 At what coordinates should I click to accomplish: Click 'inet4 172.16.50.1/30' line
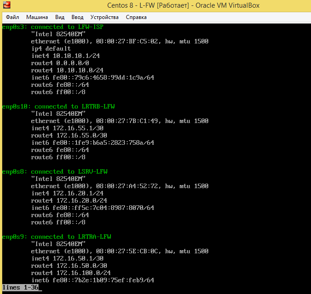point(67,259)
